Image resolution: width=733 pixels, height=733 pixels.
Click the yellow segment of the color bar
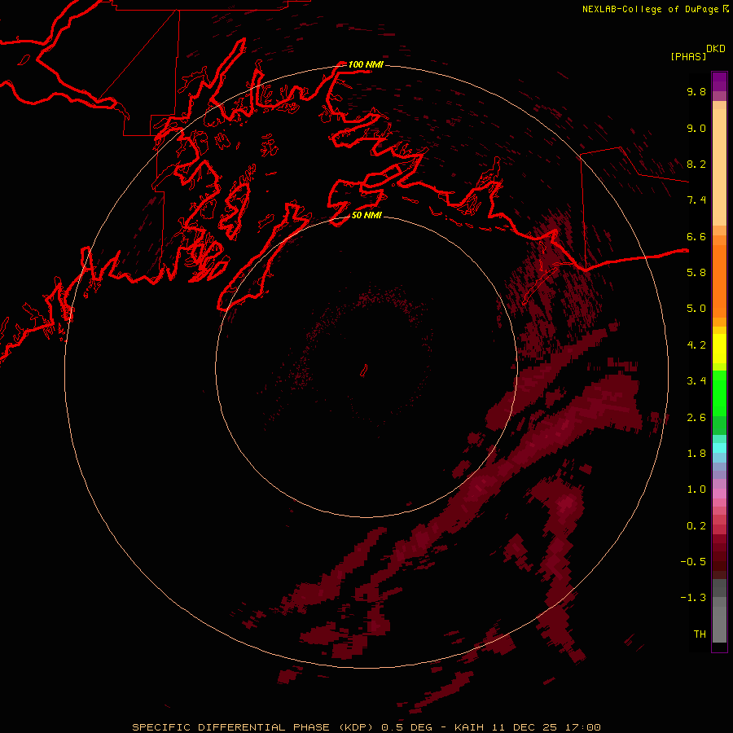click(719, 349)
